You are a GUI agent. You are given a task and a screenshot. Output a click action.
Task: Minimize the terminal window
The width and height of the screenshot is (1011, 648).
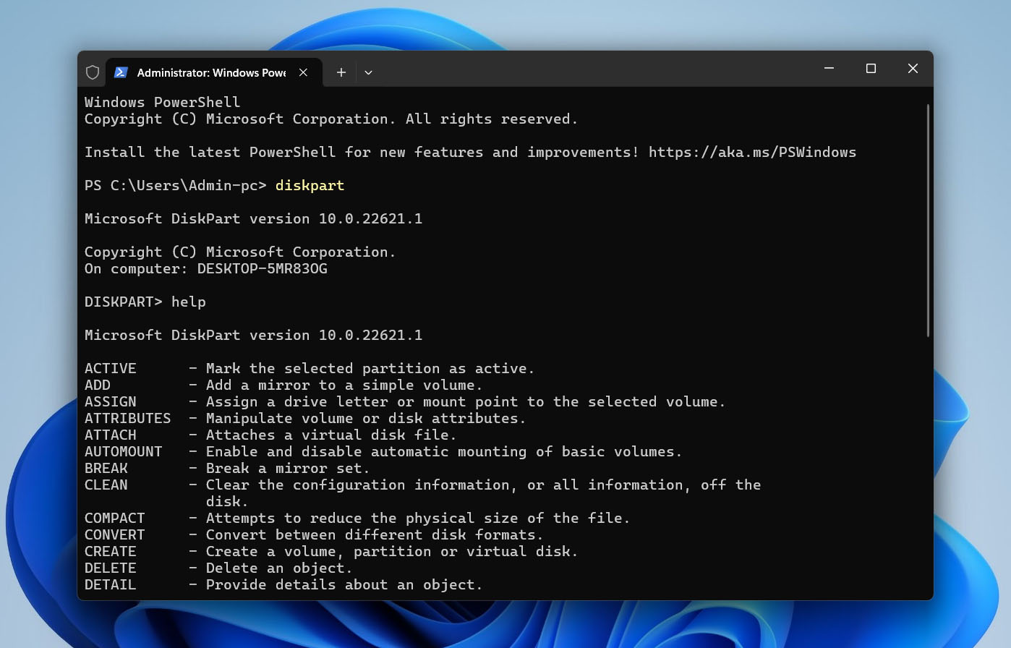[829, 68]
